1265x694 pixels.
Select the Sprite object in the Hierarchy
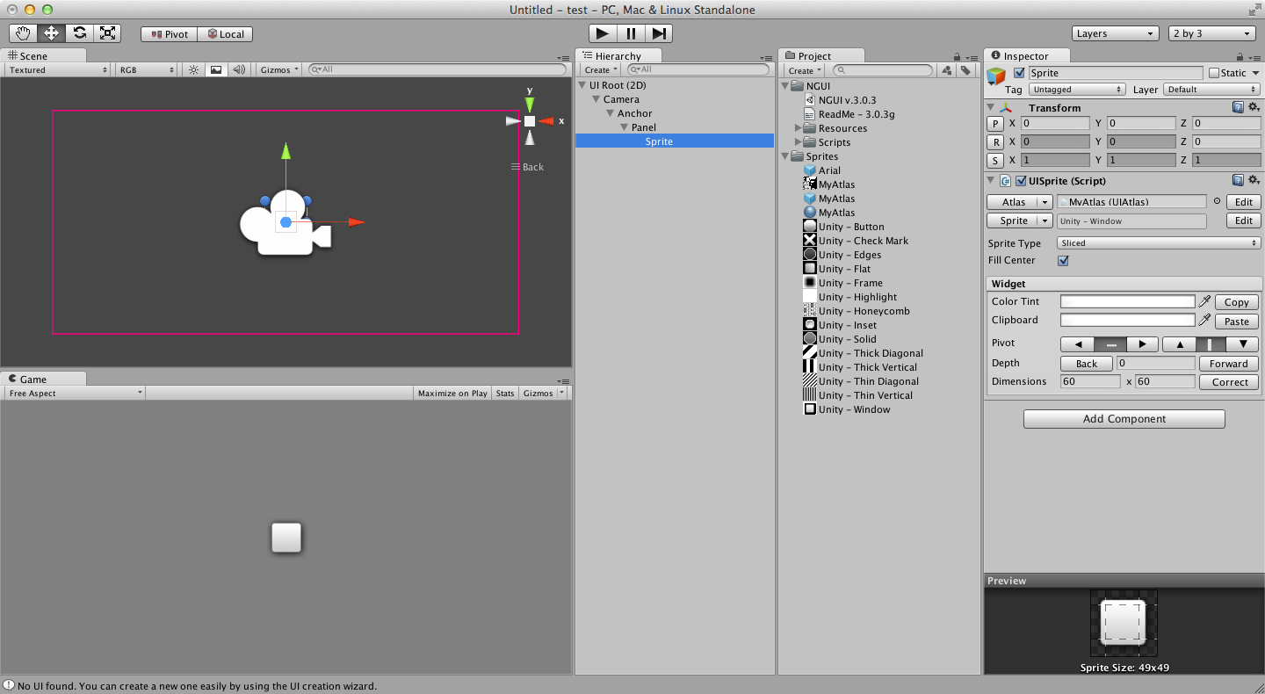click(659, 141)
